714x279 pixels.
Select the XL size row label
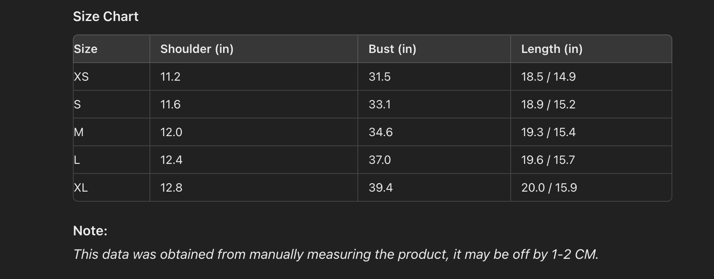81,187
